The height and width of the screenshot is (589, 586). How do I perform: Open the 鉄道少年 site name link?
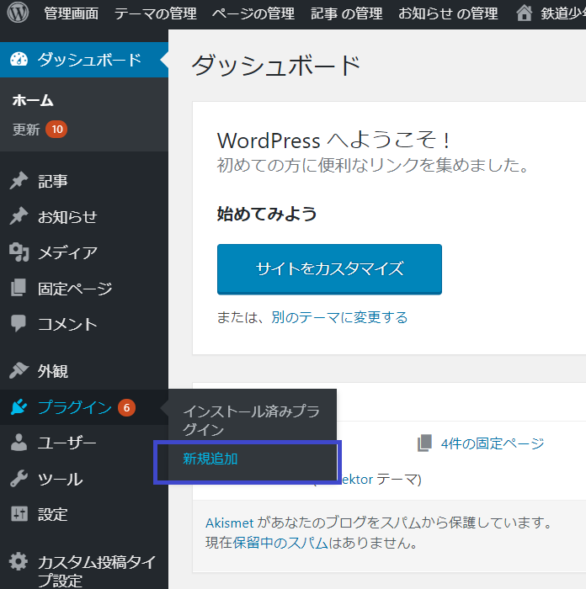[x=563, y=13]
